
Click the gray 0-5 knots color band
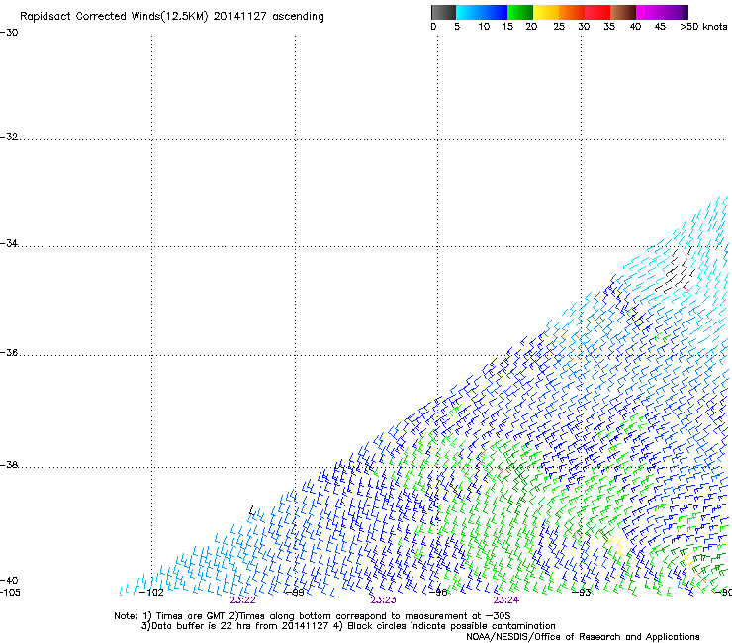pos(443,12)
